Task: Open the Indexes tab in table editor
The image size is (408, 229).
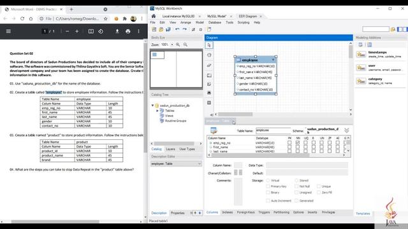Action: (x=227, y=212)
